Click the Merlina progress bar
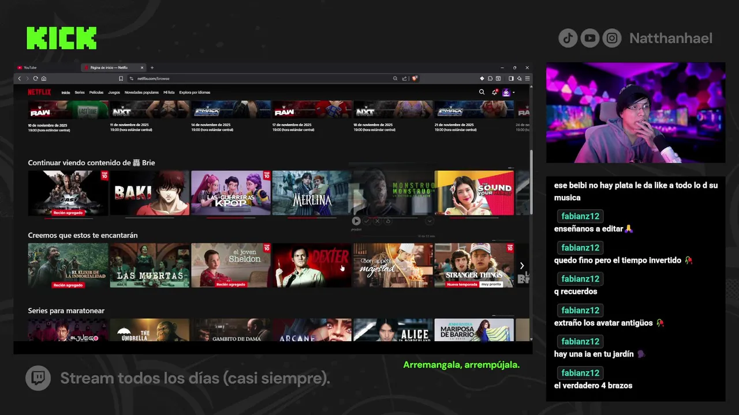 tap(312, 218)
